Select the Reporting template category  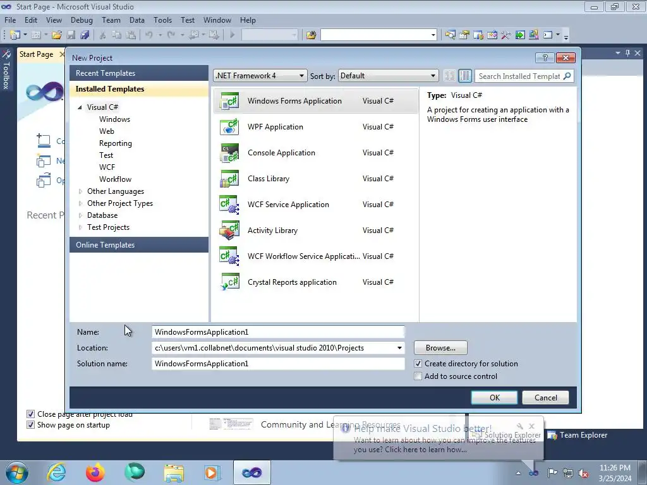116,143
